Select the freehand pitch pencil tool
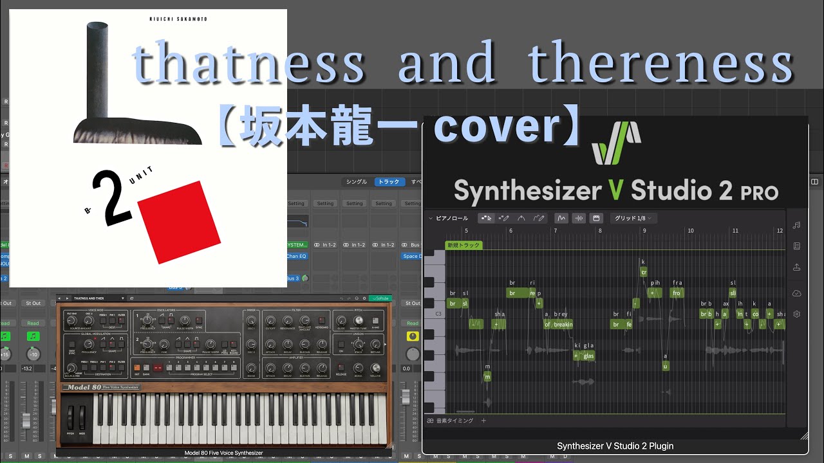Viewport: 824px width, 463px height. tap(539, 218)
